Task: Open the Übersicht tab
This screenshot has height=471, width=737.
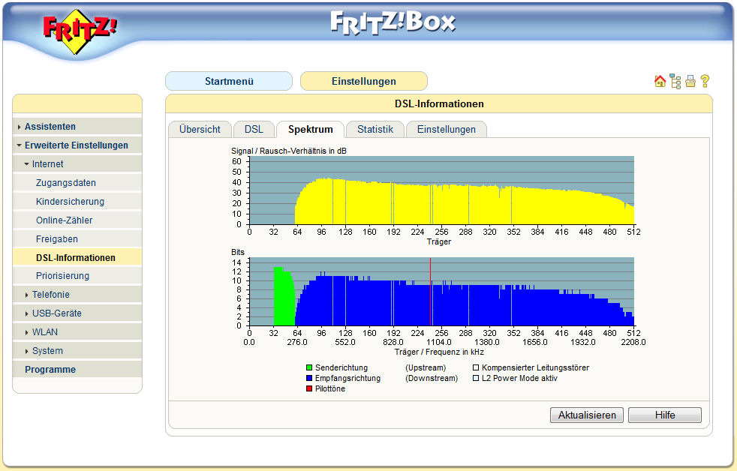Action: click(x=200, y=129)
